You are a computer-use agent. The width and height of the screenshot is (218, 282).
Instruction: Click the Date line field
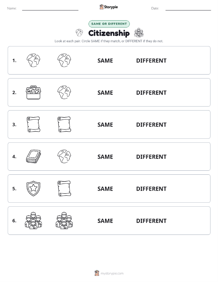tap(188, 8)
